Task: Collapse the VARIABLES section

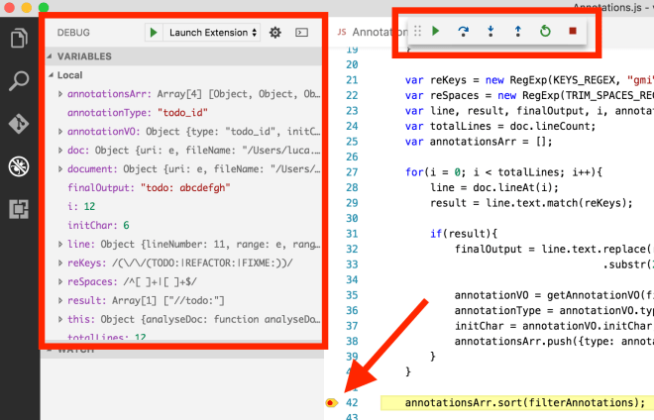Action: pyautogui.click(x=50, y=56)
